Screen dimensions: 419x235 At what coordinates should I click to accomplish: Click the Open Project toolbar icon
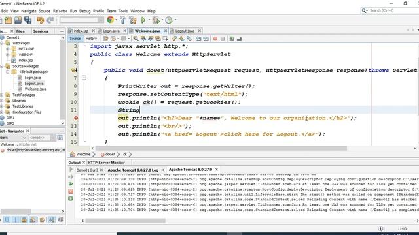pyautogui.click(x=18, y=20)
